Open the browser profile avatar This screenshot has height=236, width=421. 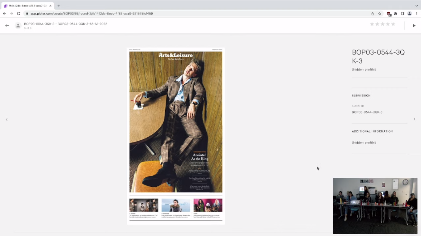point(410,14)
